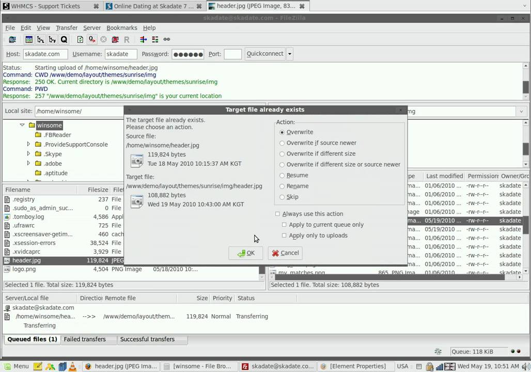Launch the note-taking app from taskbar
This screenshot has width=531, height=372.
(38, 366)
